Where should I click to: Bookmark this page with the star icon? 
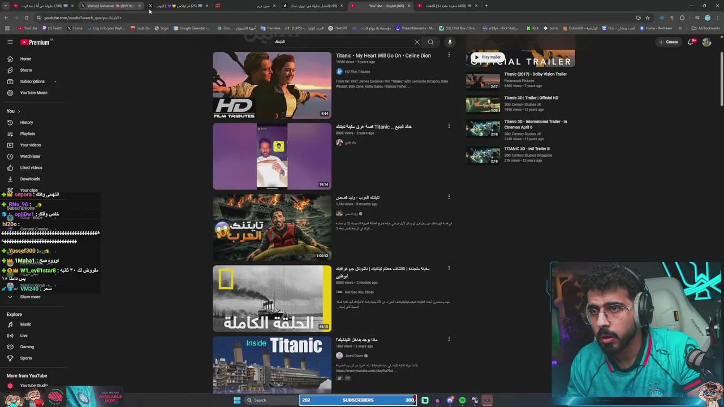(x=648, y=18)
